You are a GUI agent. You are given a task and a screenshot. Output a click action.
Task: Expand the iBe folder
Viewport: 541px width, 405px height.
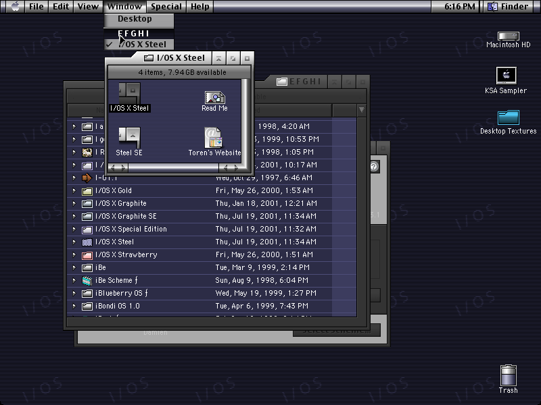[x=74, y=267]
